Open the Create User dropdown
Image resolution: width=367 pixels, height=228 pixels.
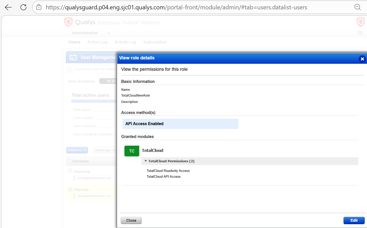(x=105, y=150)
